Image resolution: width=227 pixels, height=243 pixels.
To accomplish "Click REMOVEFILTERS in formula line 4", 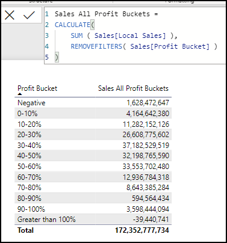I will coord(96,46).
